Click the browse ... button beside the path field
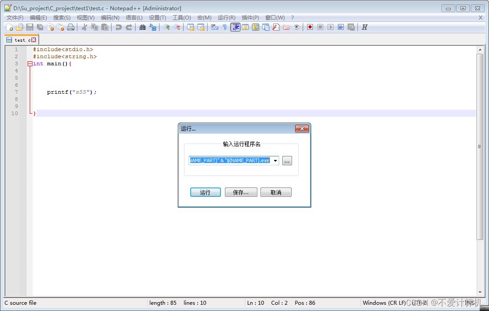The height and width of the screenshot is (311, 489). [x=287, y=160]
